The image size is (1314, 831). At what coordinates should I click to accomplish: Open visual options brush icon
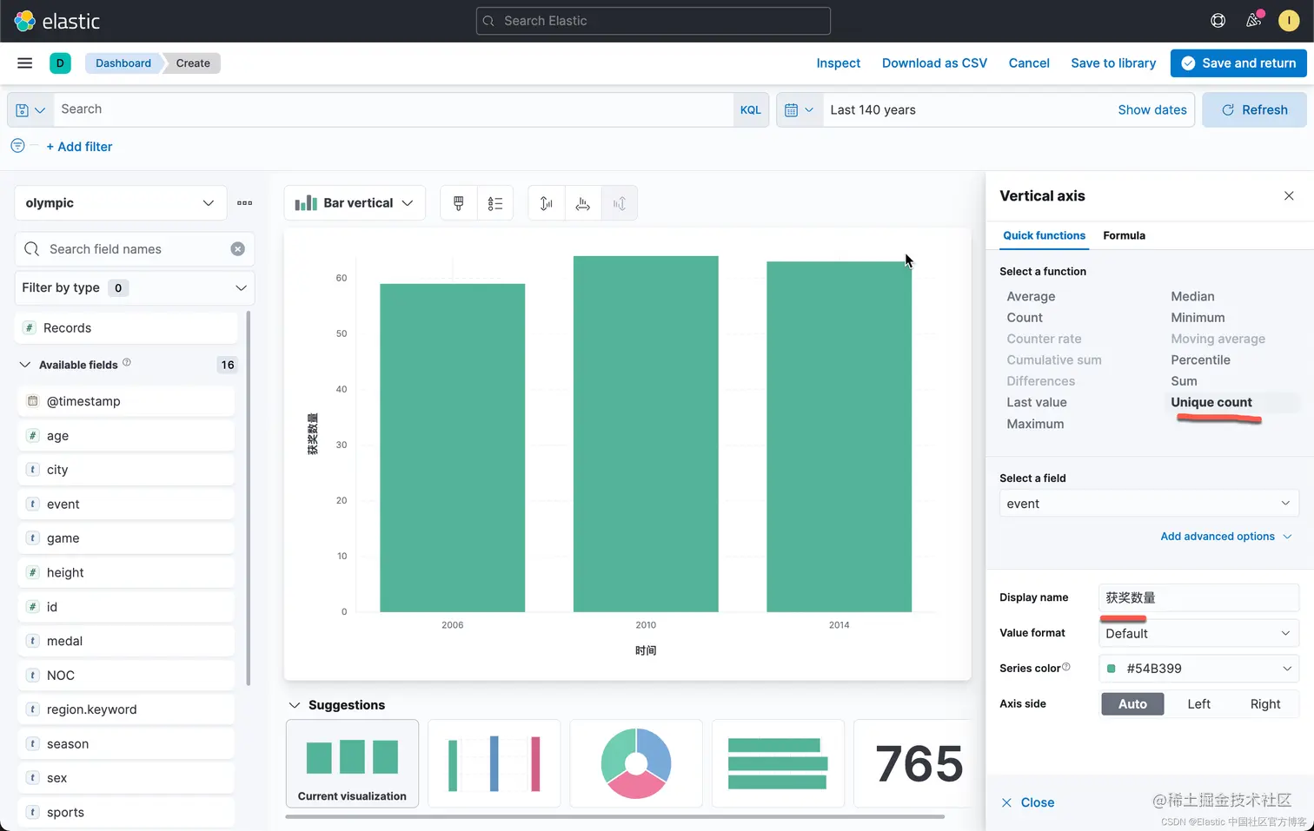pyautogui.click(x=459, y=203)
